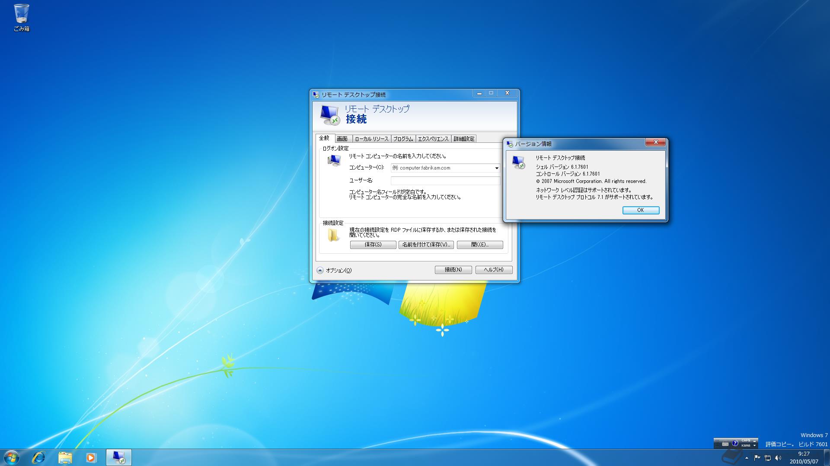Show hidden tray icons arrow
The image size is (830, 466).
click(747, 458)
